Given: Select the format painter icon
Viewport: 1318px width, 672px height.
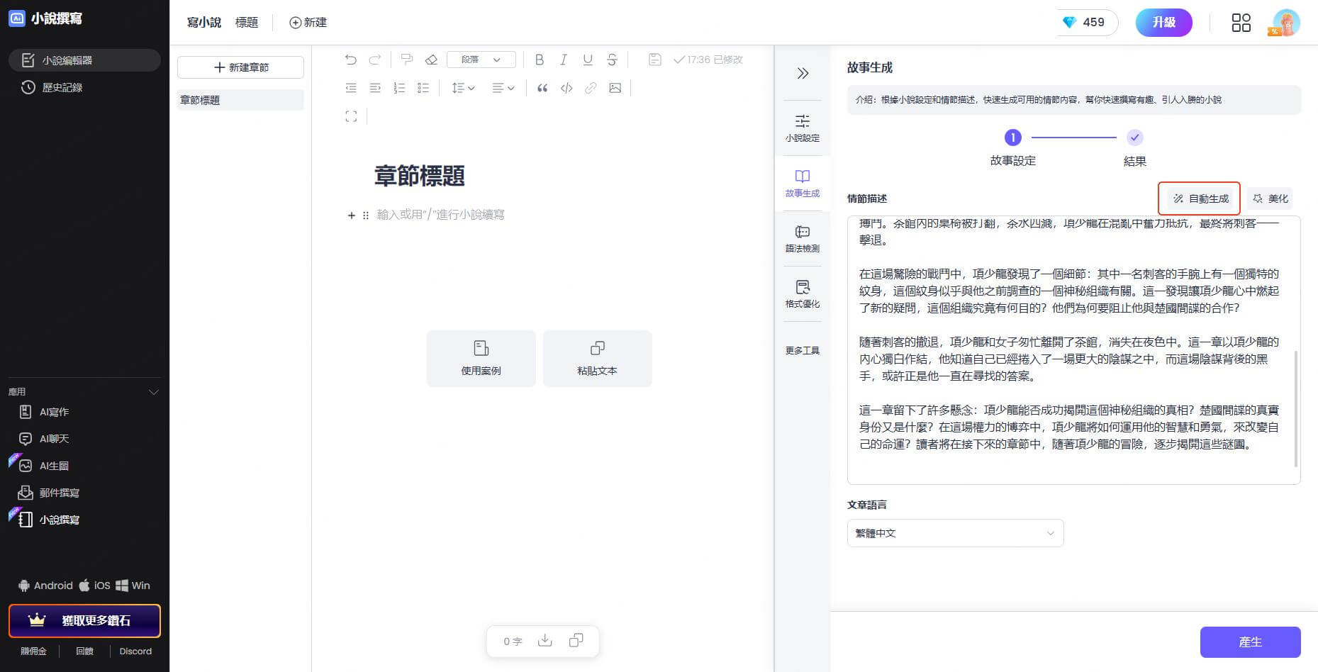Looking at the screenshot, I should [406, 60].
